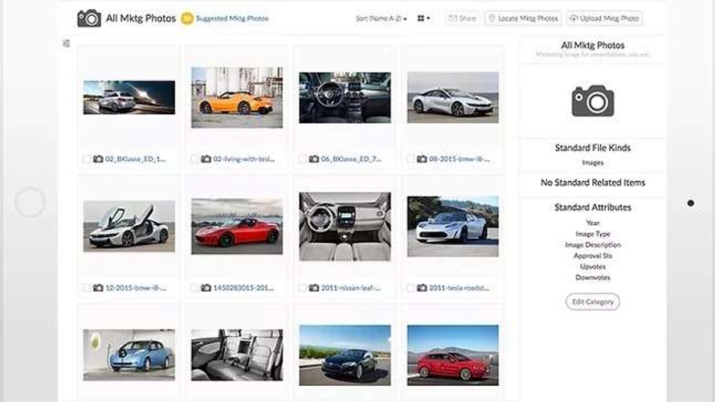Select the dark blue sedan thumbnail
Viewport: 715px width, 402px height.
(345, 355)
